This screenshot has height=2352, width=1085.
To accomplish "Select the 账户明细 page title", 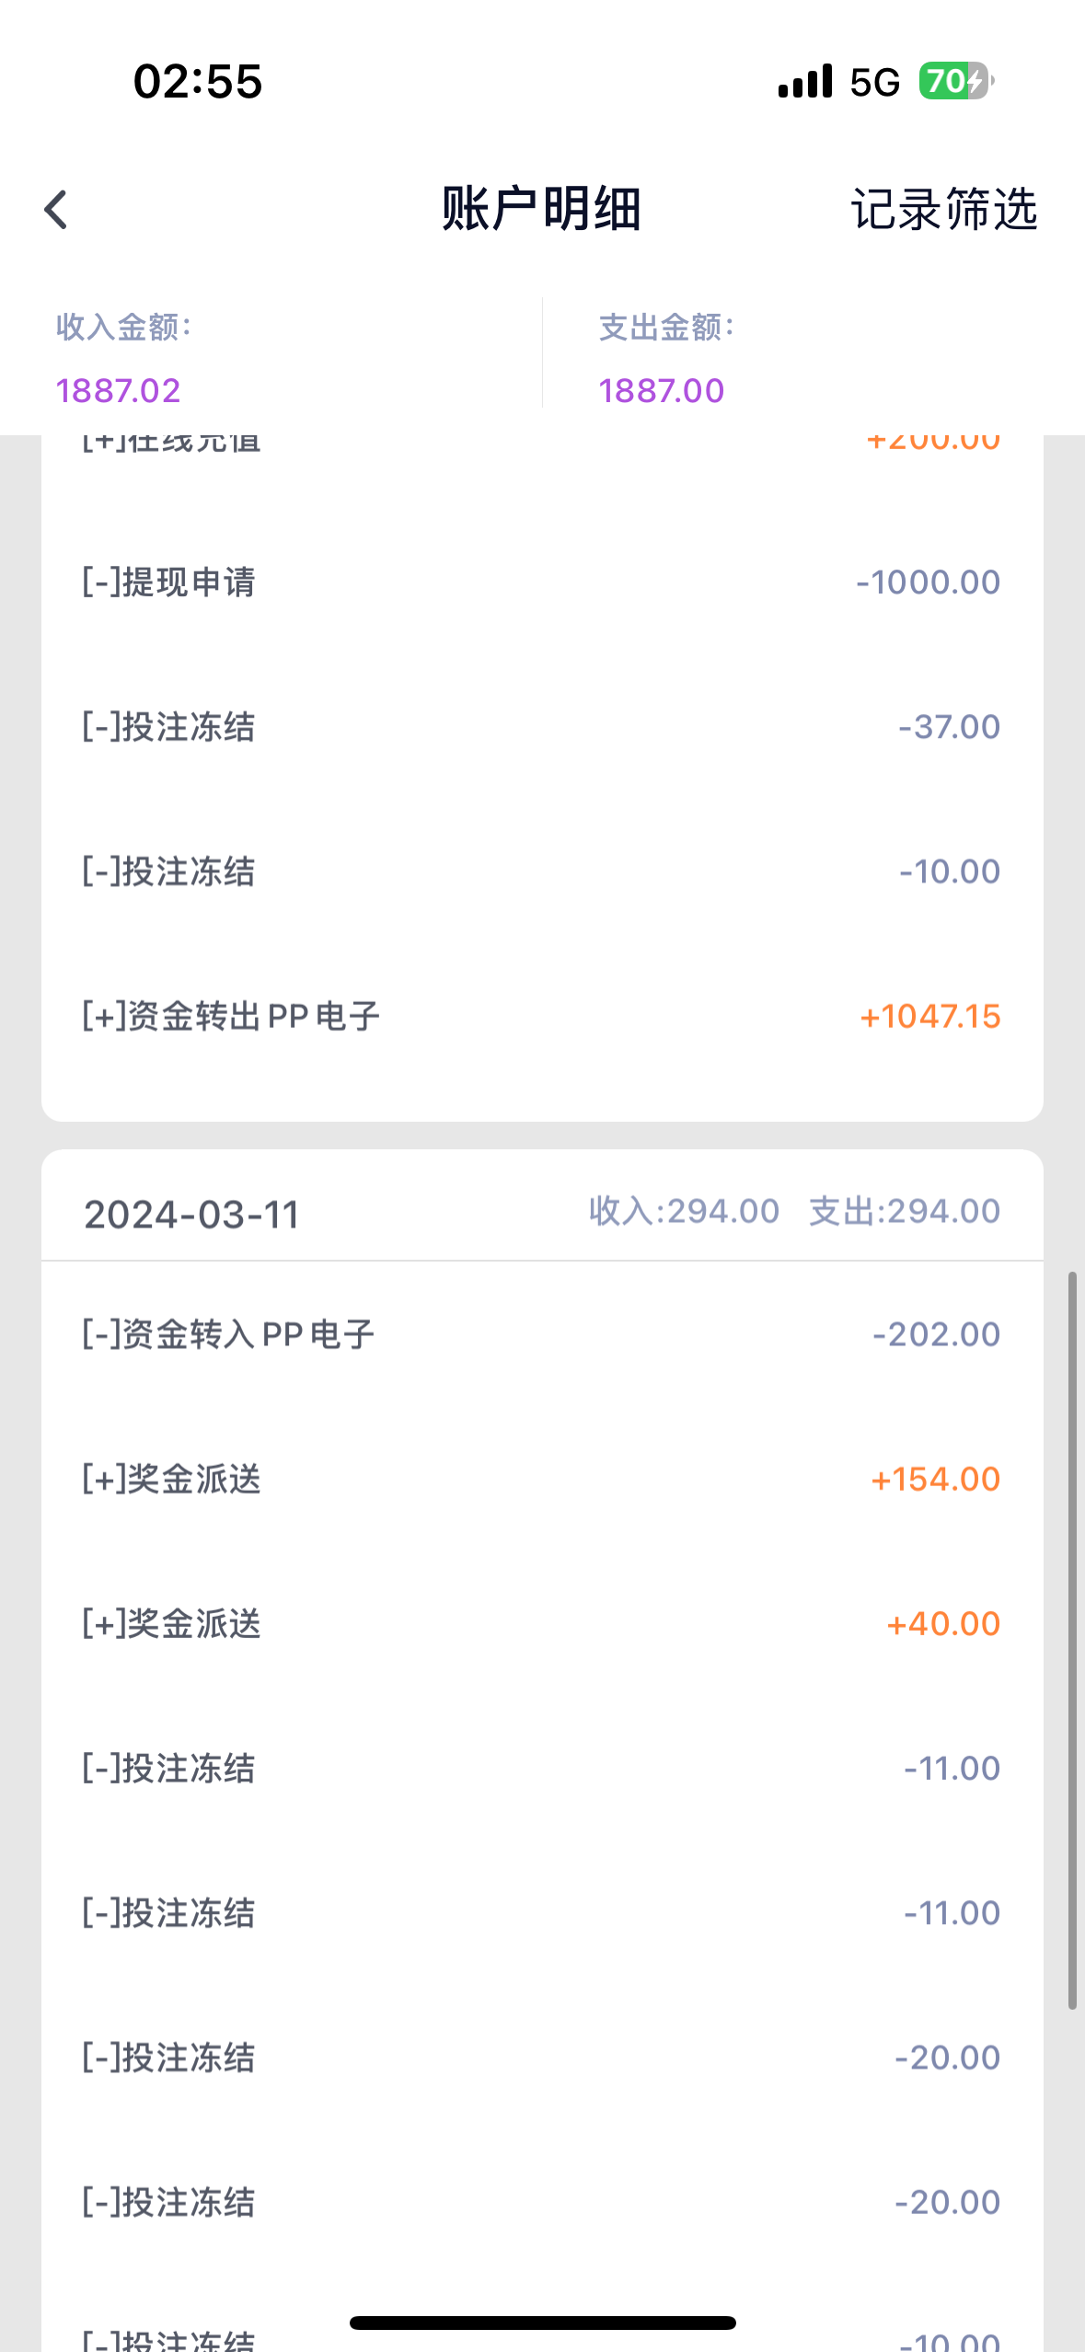I will pyautogui.click(x=541, y=209).
